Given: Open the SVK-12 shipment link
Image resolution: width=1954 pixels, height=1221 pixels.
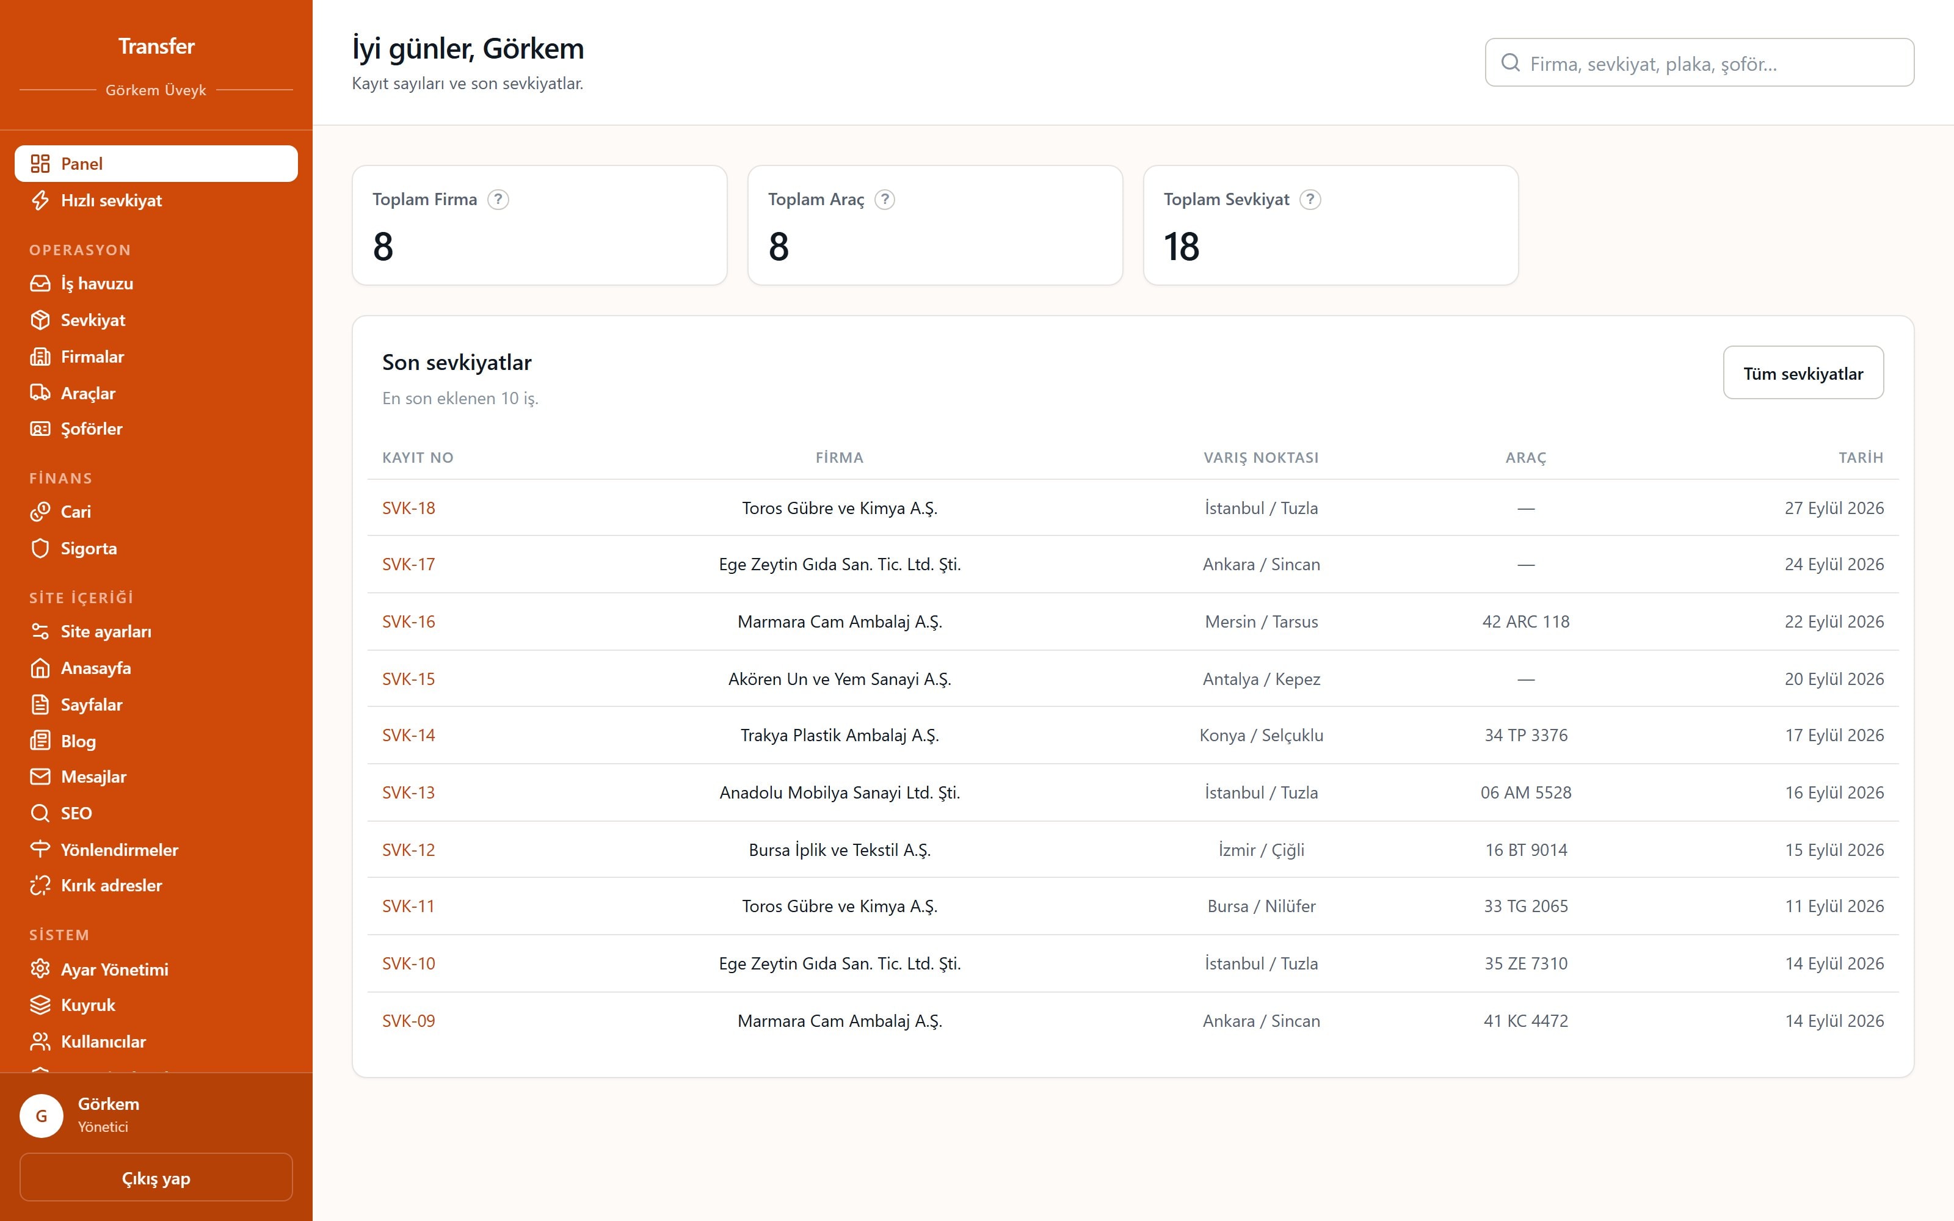Looking at the screenshot, I should (x=409, y=850).
